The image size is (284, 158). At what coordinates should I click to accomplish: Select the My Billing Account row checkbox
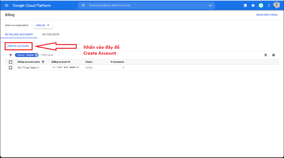pyautogui.click(x=11, y=68)
